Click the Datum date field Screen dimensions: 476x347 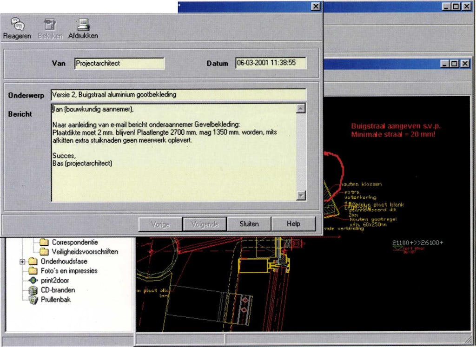click(271, 63)
